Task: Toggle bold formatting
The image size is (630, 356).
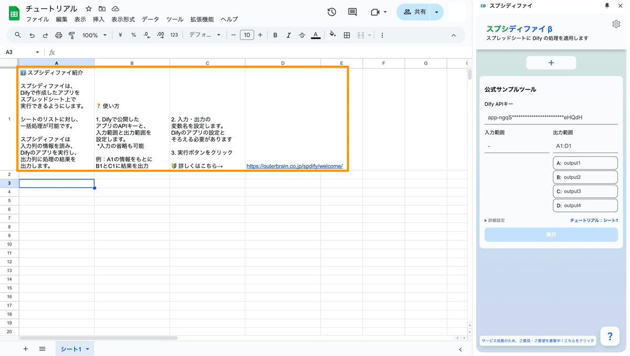Action: tap(275, 35)
